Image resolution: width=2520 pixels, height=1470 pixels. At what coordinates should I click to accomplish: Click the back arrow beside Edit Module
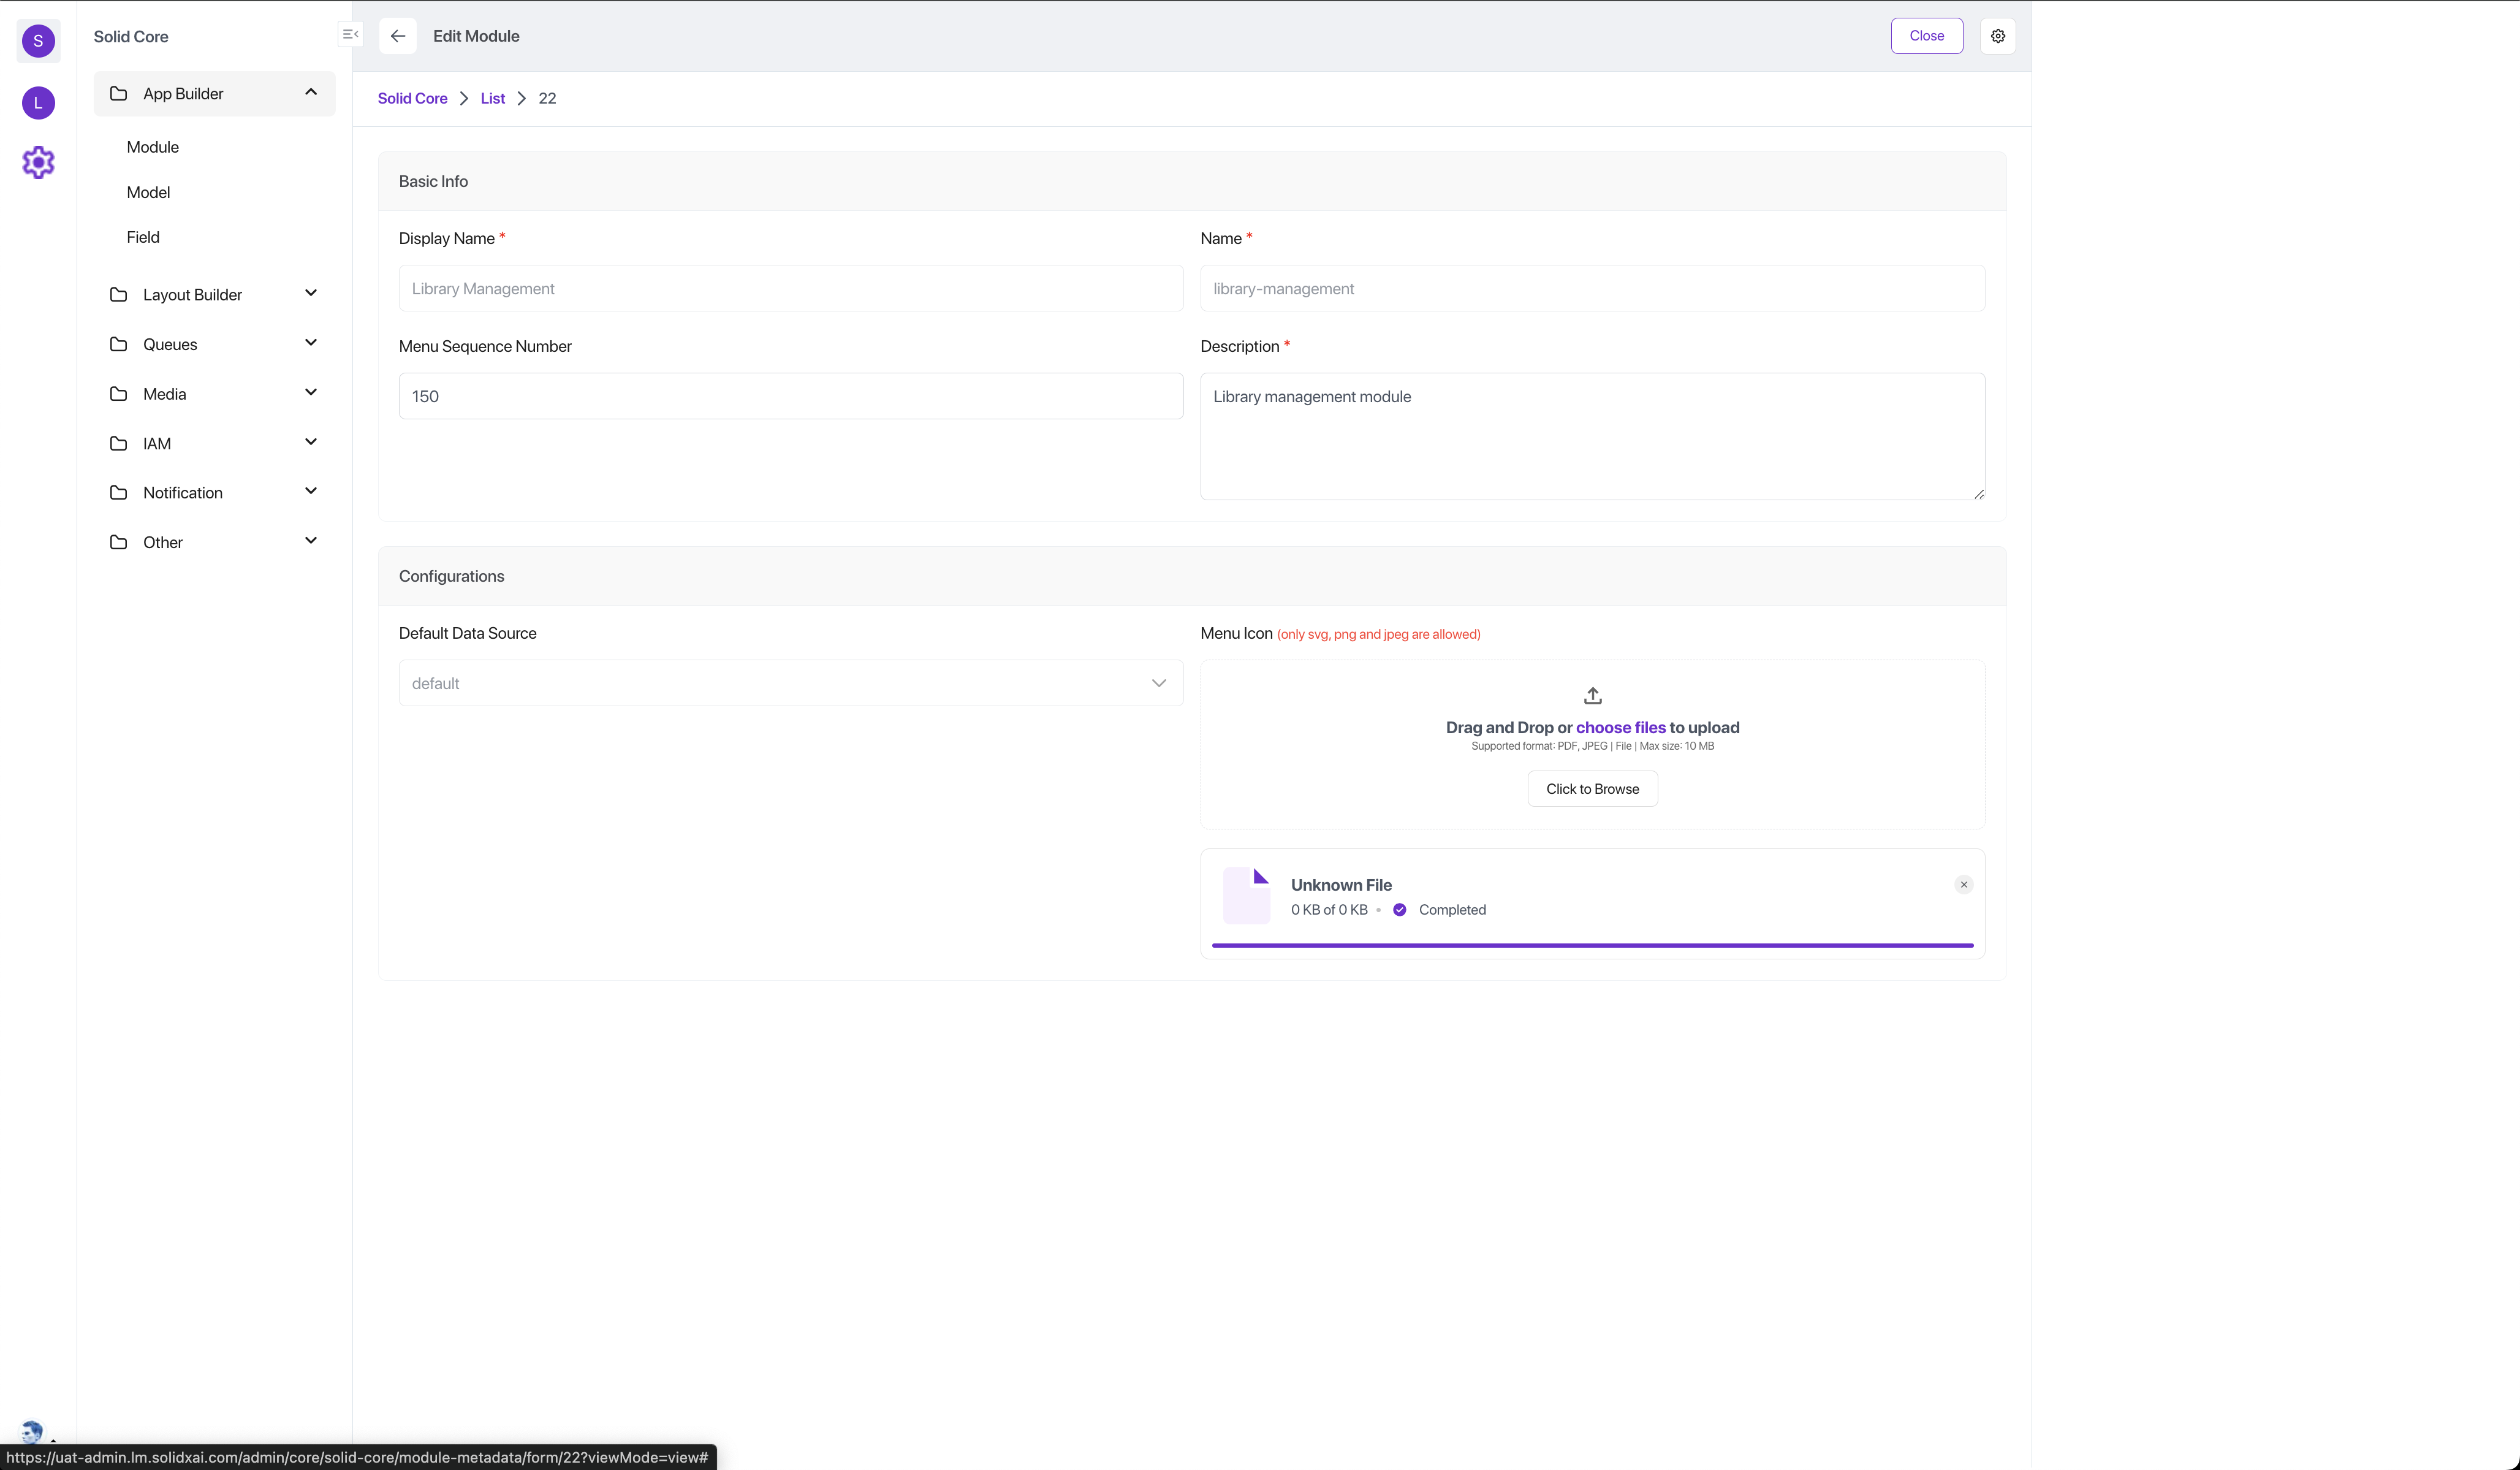coord(398,35)
